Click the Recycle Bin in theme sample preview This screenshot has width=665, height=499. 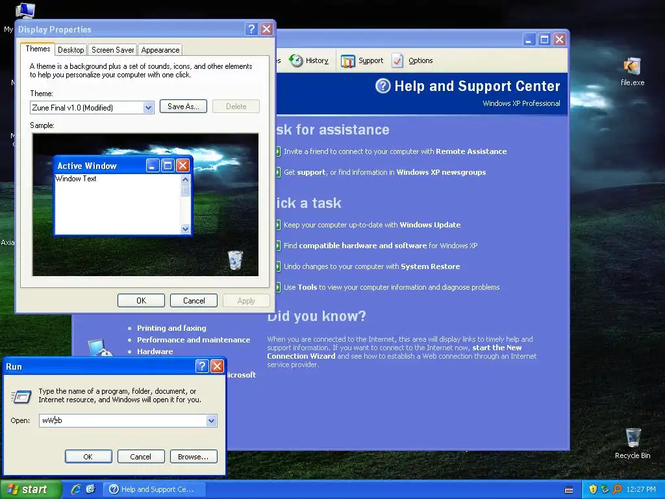235,260
